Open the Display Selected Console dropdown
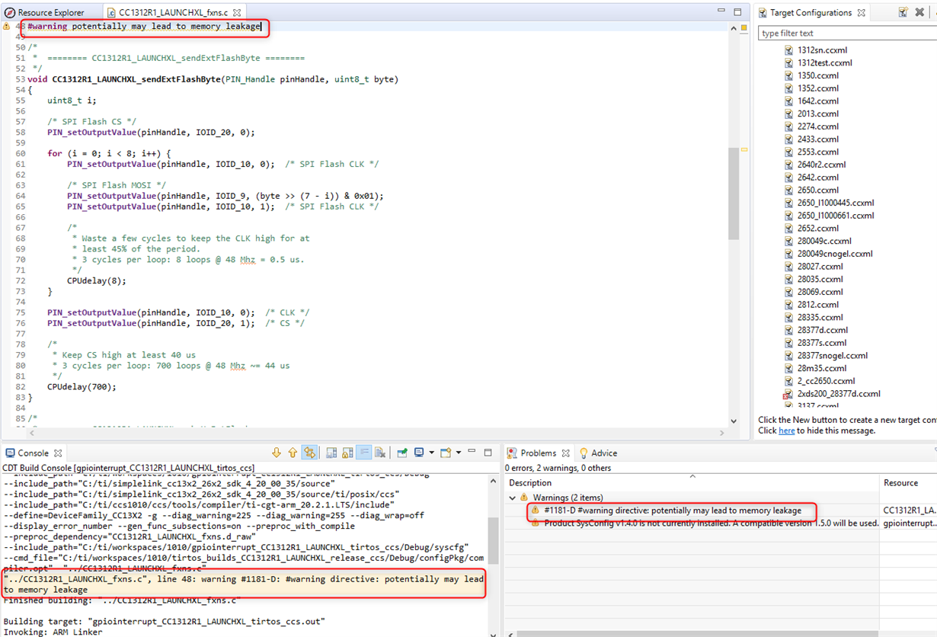Screen dimensions: 937x637 click(x=431, y=452)
